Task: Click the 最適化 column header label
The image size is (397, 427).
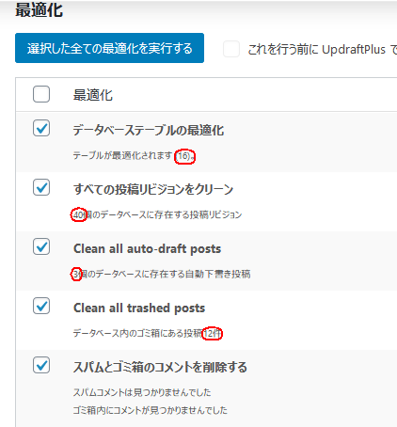Action: (x=93, y=95)
